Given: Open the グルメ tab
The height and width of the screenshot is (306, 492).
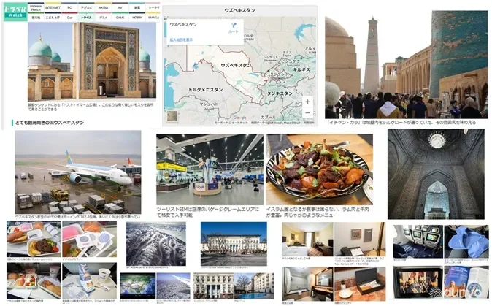Looking at the screenshot, I should pos(103,18).
